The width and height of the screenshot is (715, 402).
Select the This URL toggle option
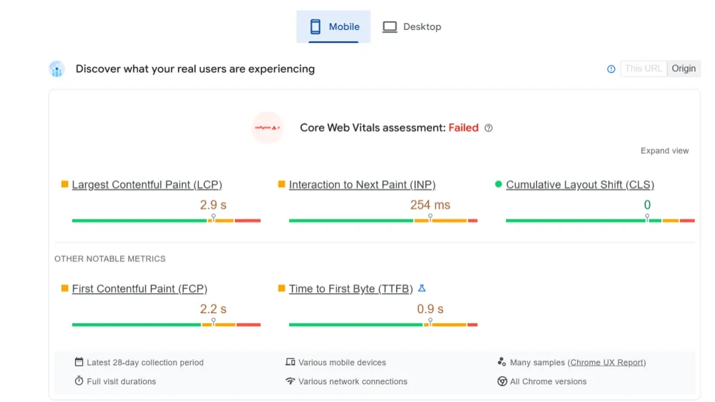click(643, 68)
